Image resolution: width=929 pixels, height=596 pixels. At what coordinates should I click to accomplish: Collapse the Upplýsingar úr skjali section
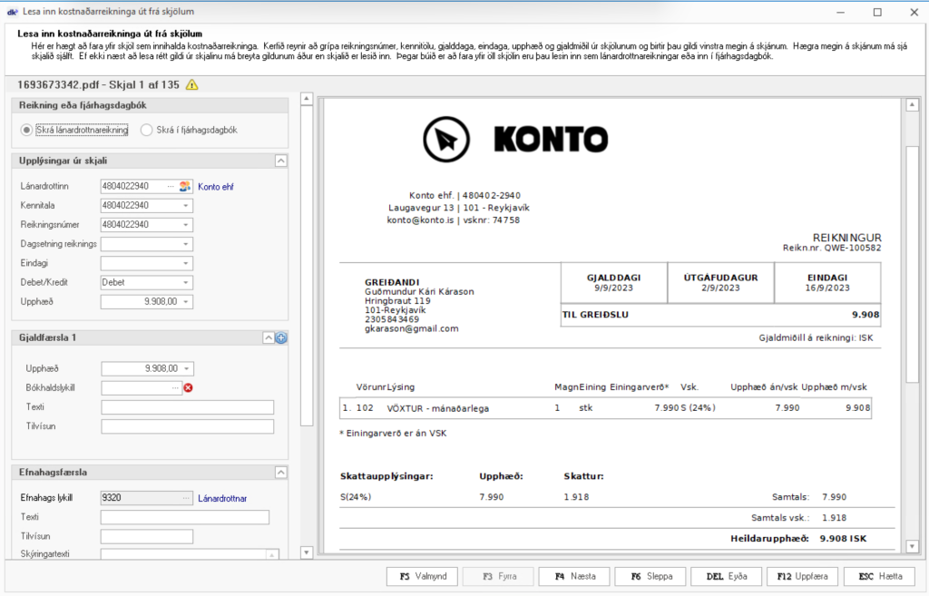(281, 161)
